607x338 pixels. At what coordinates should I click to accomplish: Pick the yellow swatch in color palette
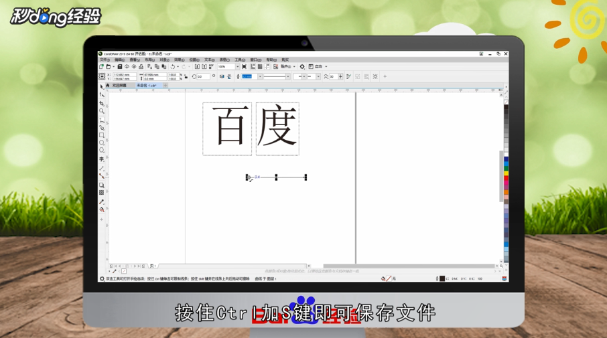tap(506, 173)
